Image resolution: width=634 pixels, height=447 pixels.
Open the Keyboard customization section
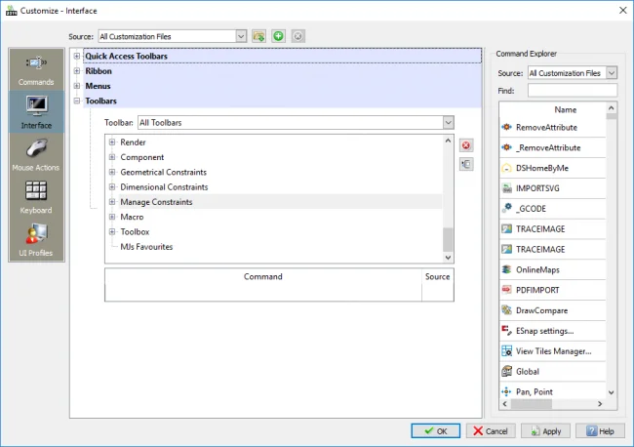[x=36, y=197]
